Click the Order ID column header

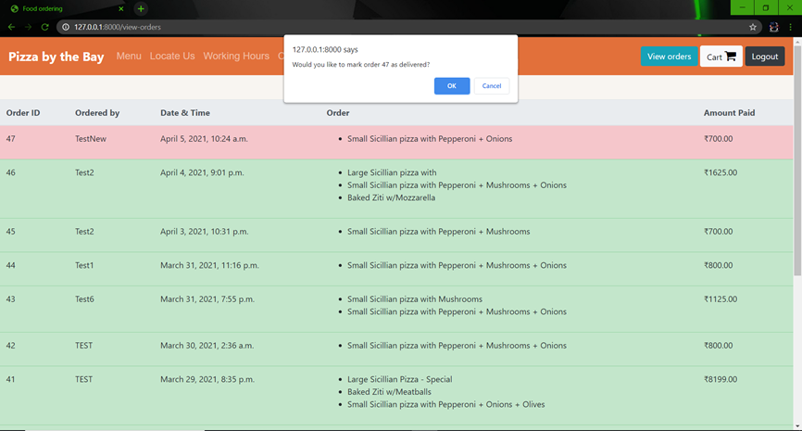pyautogui.click(x=23, y=112)
